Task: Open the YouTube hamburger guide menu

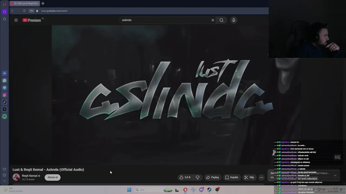Action: coord(16,20)
